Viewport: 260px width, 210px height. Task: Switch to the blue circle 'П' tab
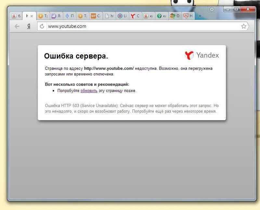[x=70, y=16]
